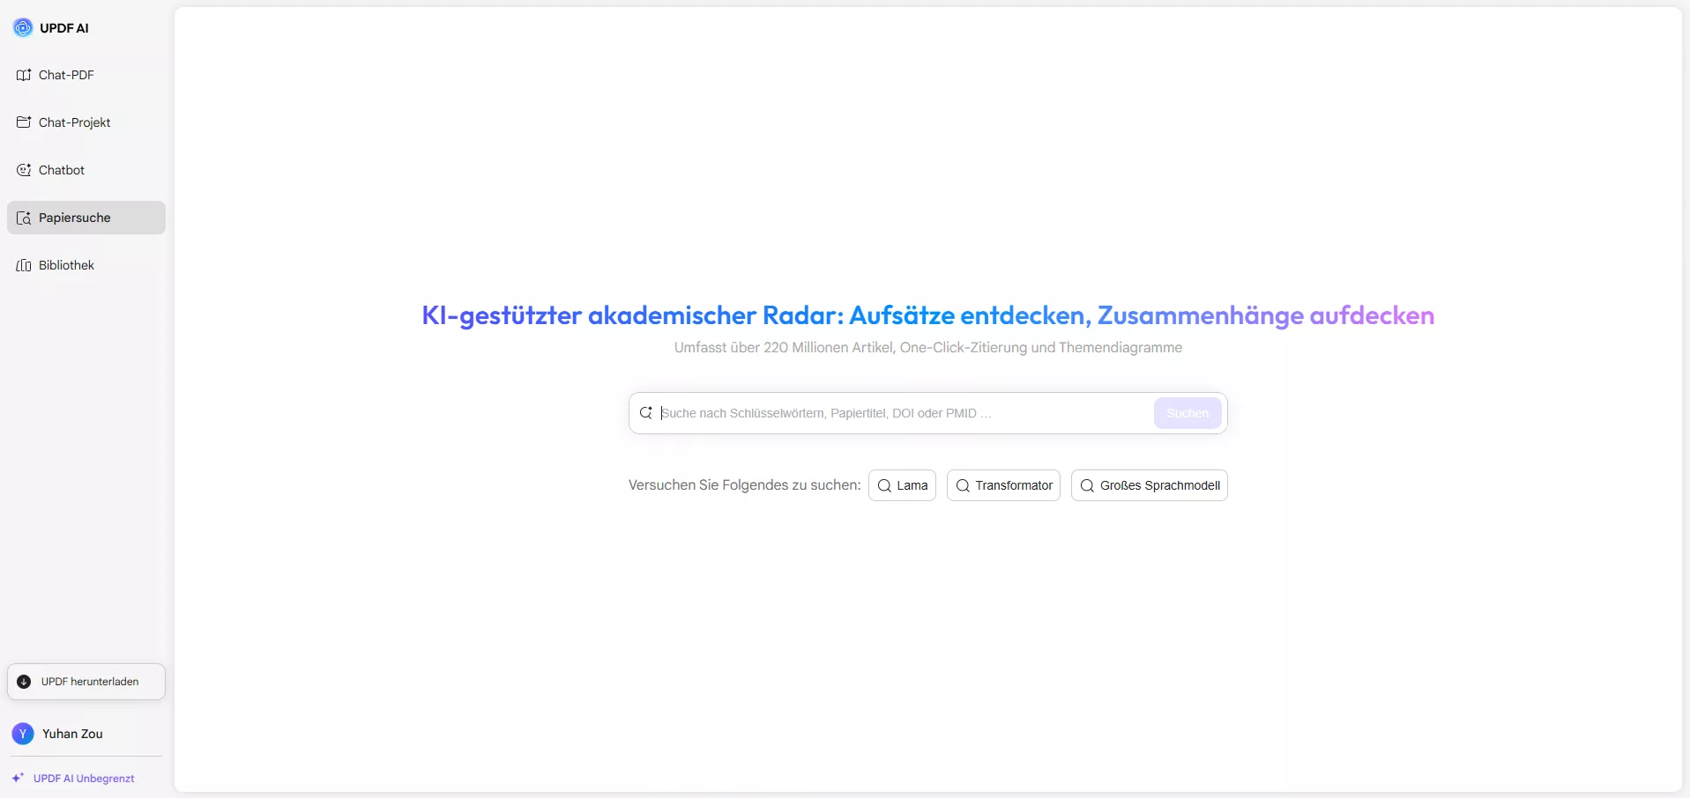Click the Chatbot face icon
The height and width of the screenshot is (798, 1690).
(x=24, y=170)
